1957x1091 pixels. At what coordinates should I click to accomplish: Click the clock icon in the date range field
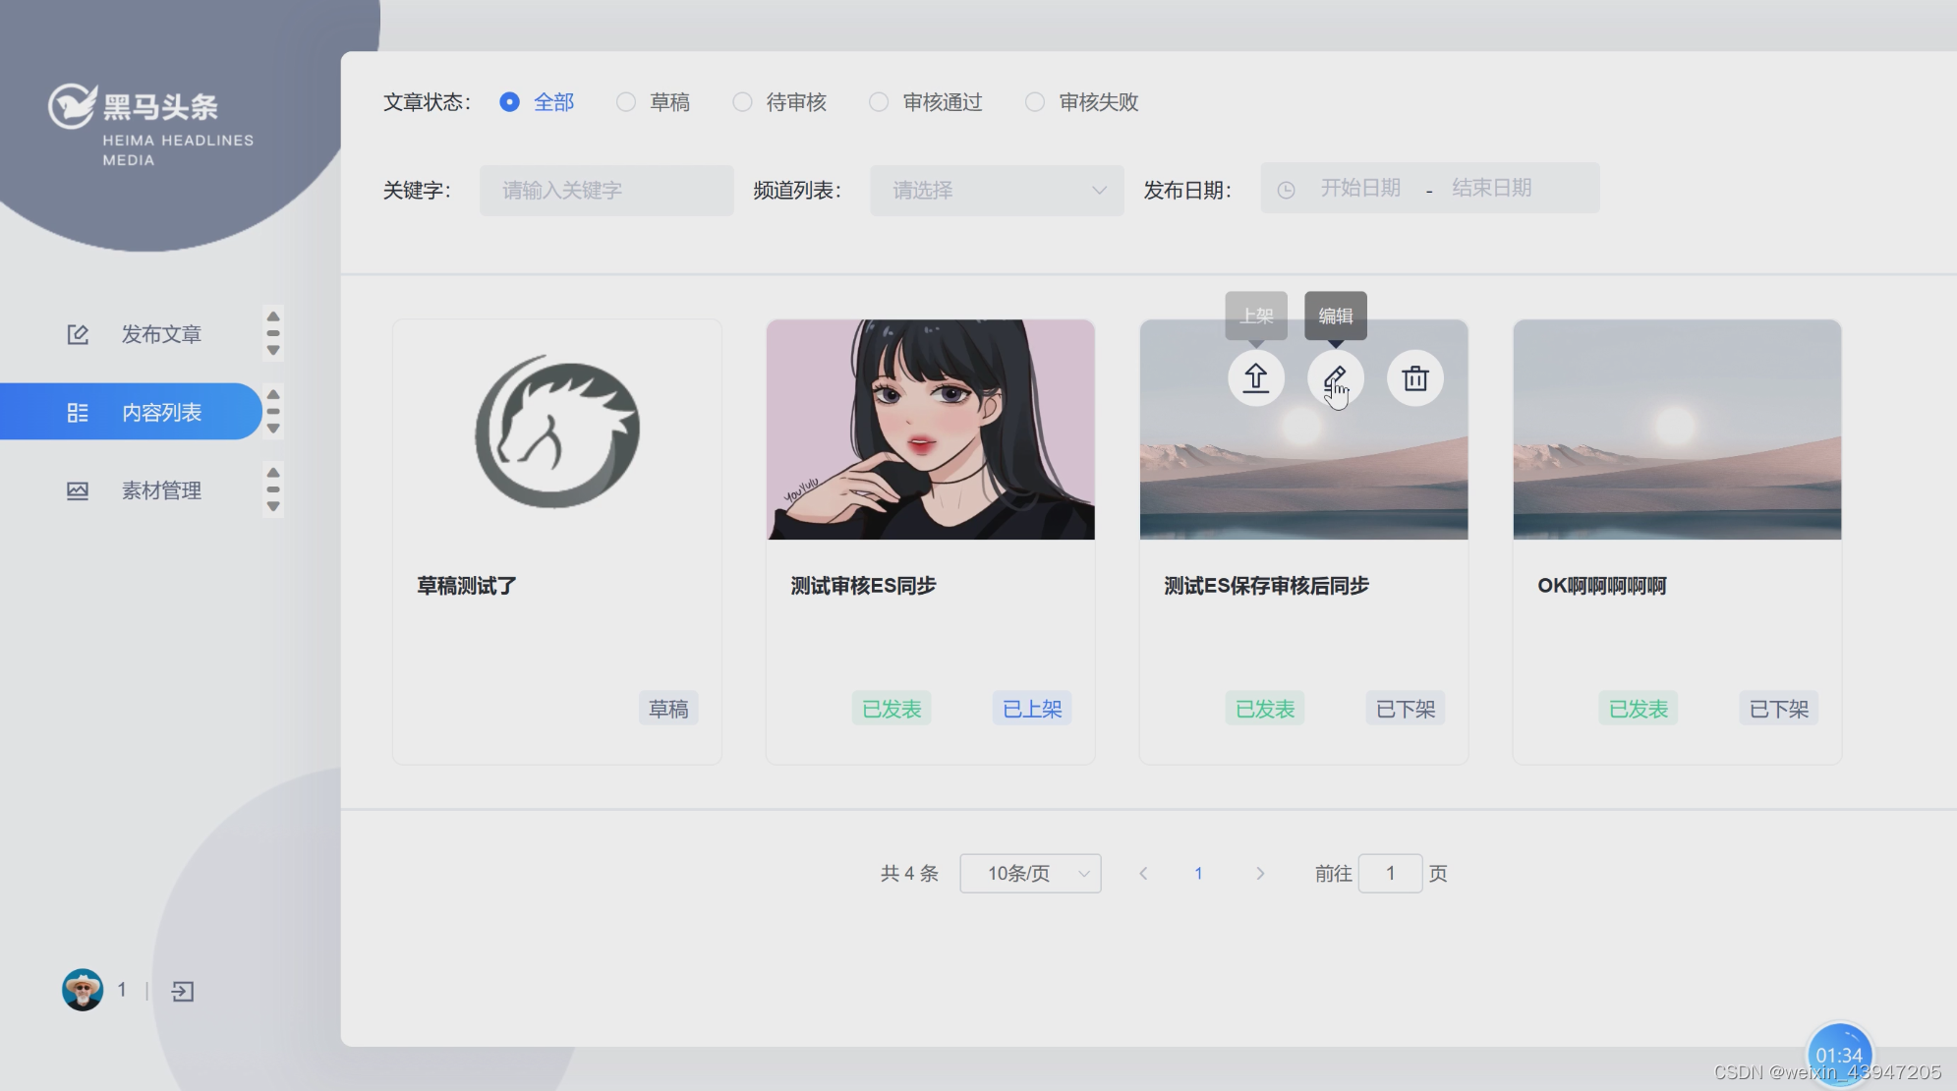tap(1286, 190)
